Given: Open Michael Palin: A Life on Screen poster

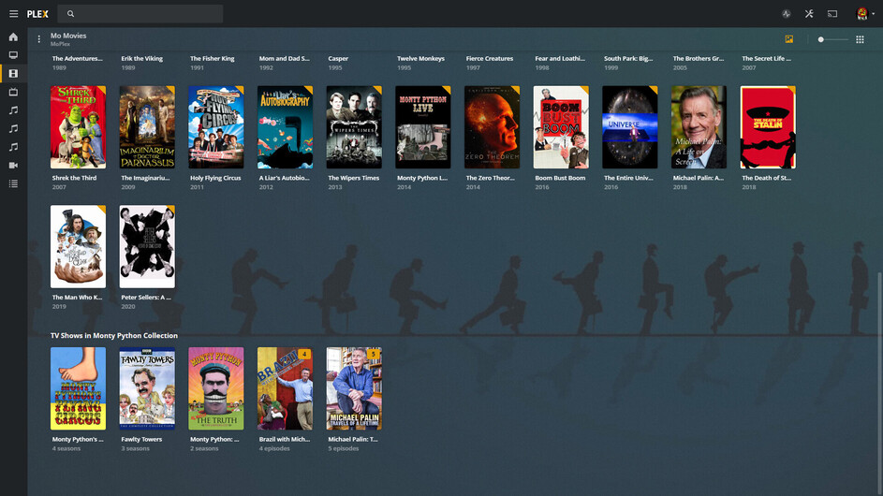Looking at the screenshot, I should (x=699, y=127).
